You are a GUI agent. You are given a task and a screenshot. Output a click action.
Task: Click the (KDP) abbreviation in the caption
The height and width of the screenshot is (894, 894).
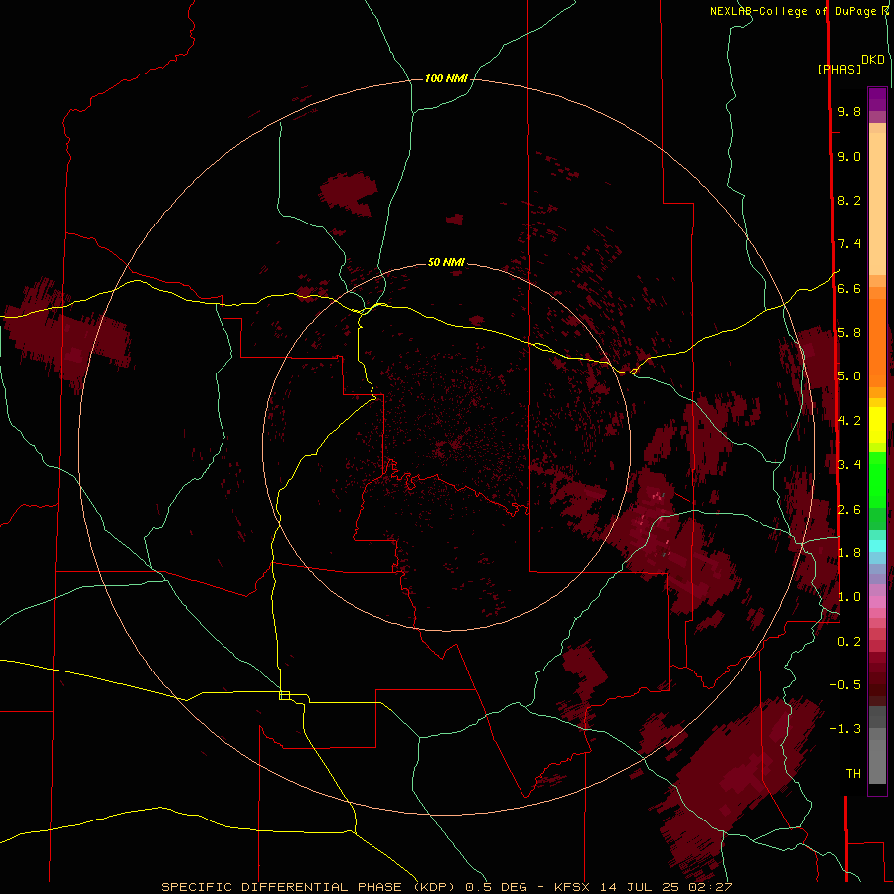pyautogui.click(x=435, y=887)
